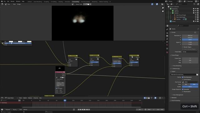
Task: Toggle the Overwrite checkbox
Action: point(182,89)
